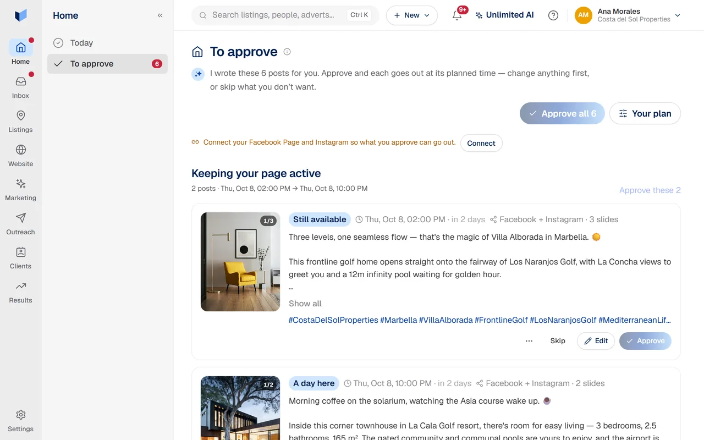Screen dimensions: 704x440
Task: Skip the Villa Alborada post
Action: point(558,341)
